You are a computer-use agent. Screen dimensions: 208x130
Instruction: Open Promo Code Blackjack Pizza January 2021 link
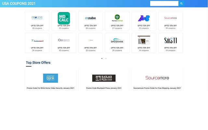point(104,88)
